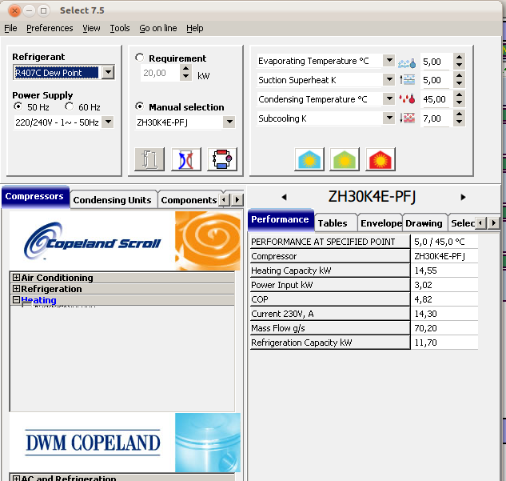Click the refrigeration circuit diagram icon
The image size is (506, 481).
[x=222, y=159]
